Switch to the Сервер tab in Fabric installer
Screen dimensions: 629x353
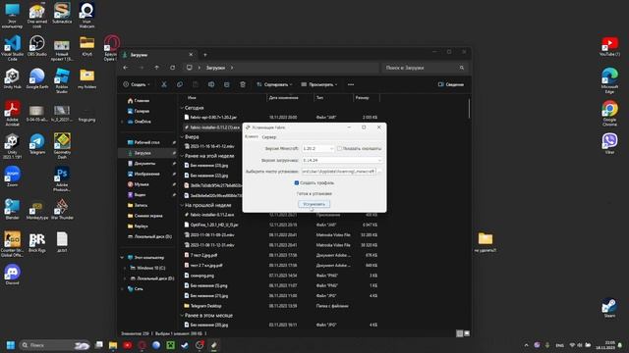(x=268, y=137)
